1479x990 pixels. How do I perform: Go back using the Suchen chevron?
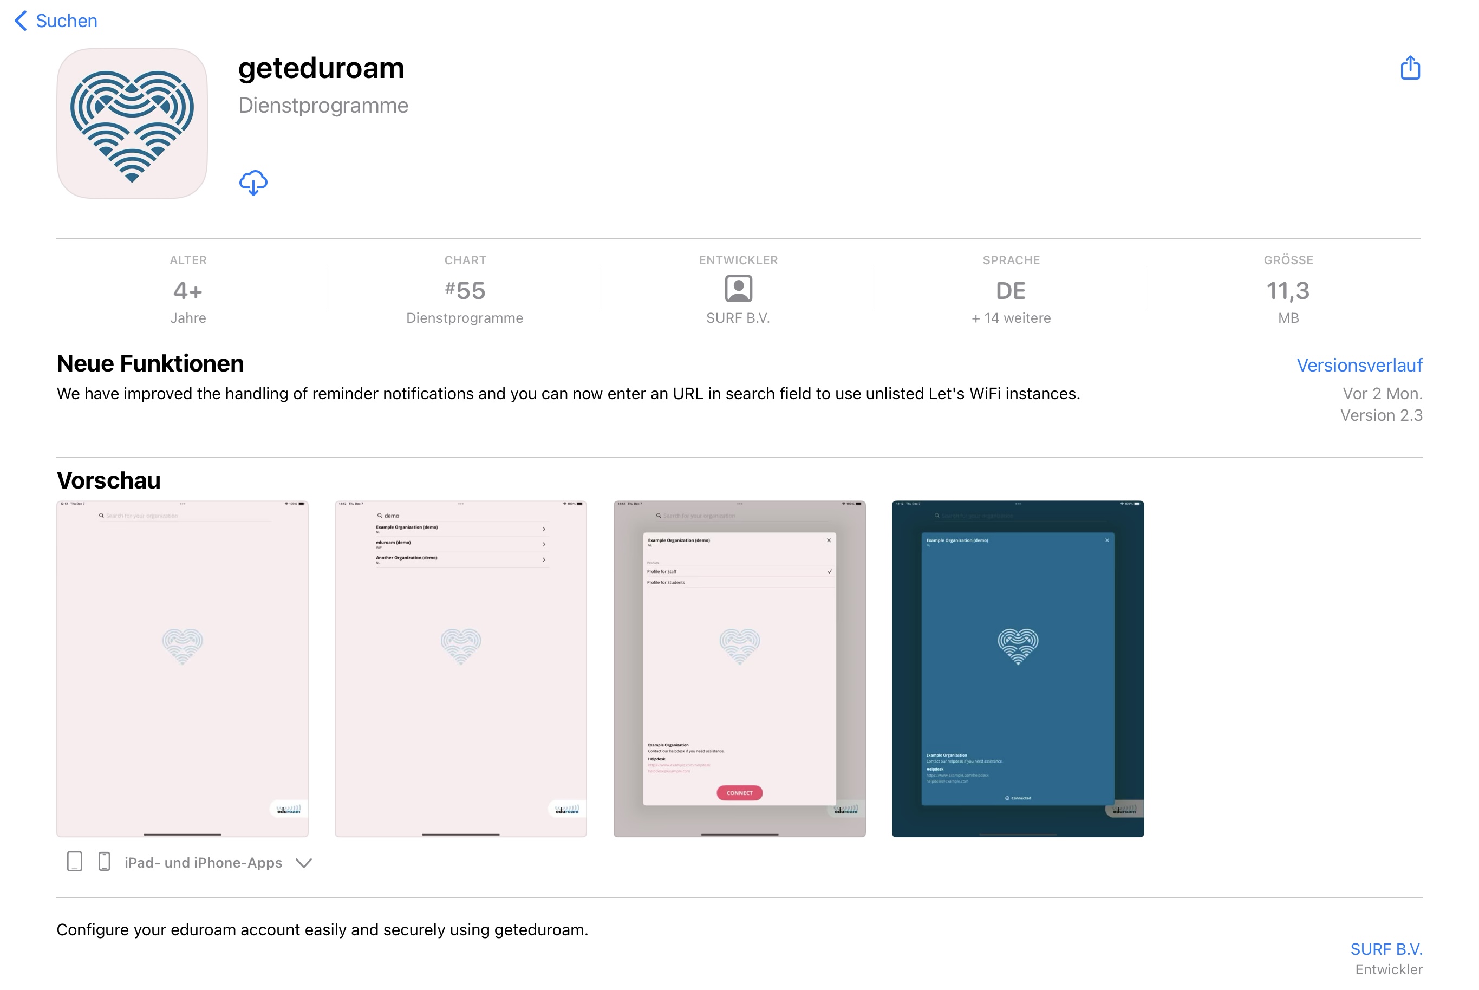(x=21, y=21)
